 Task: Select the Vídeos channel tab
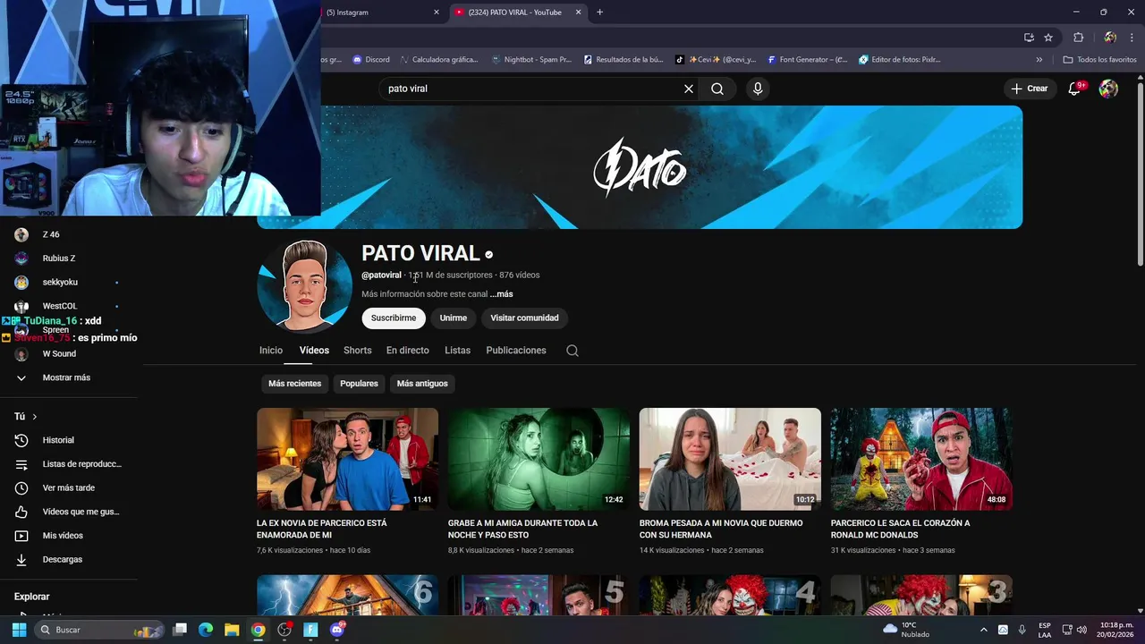point(314,351)
